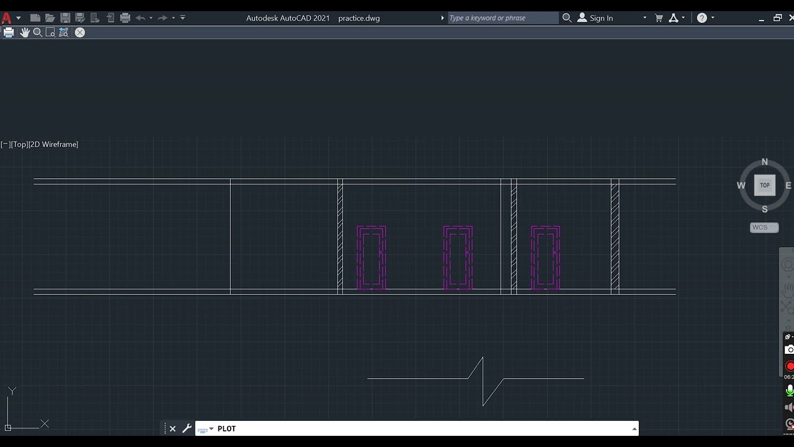Redo the last undone action

click(163, 18)
